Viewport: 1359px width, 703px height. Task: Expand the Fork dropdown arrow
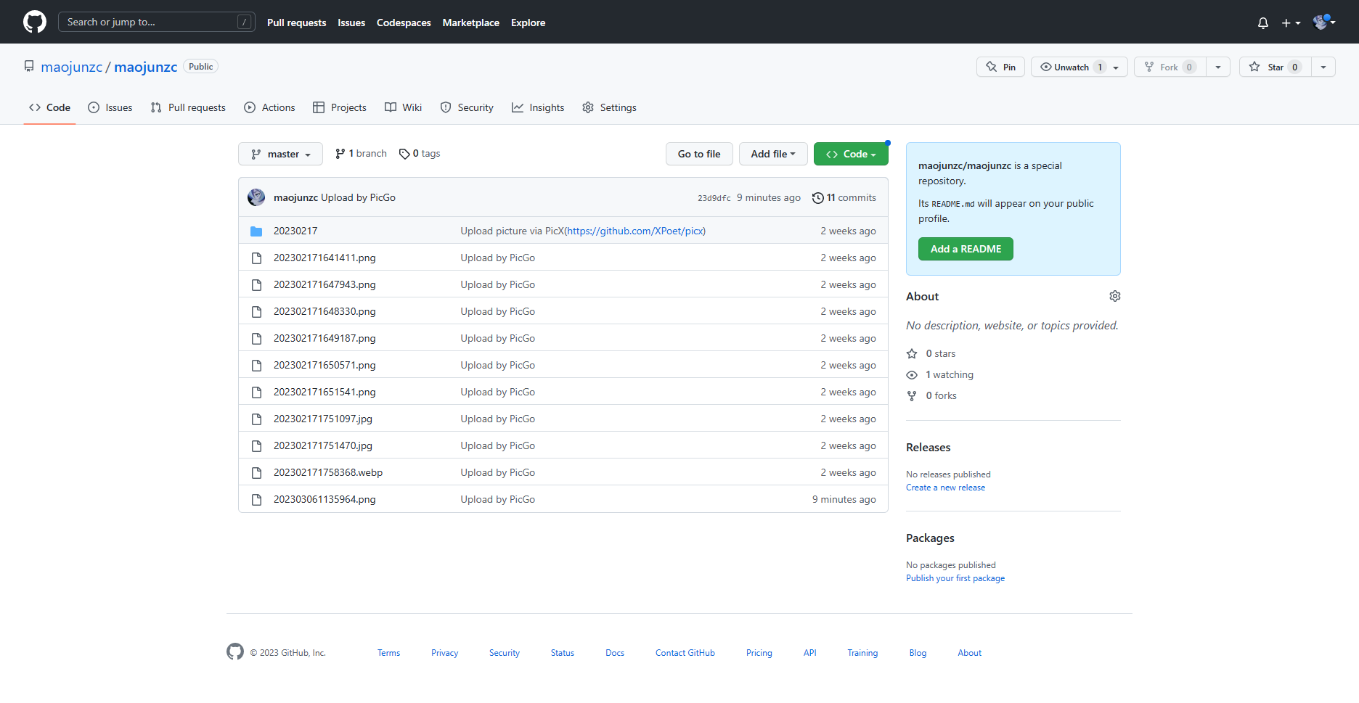[x=1218, y=67]
